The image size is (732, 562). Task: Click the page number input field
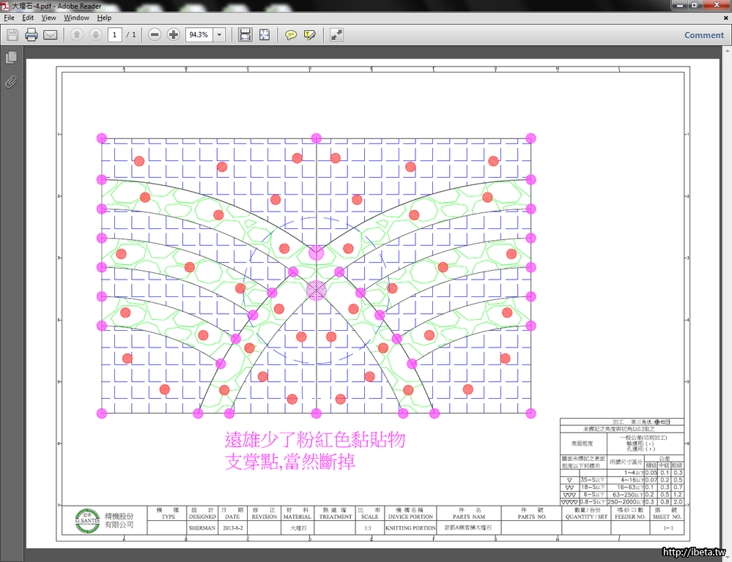coord(115,34)
